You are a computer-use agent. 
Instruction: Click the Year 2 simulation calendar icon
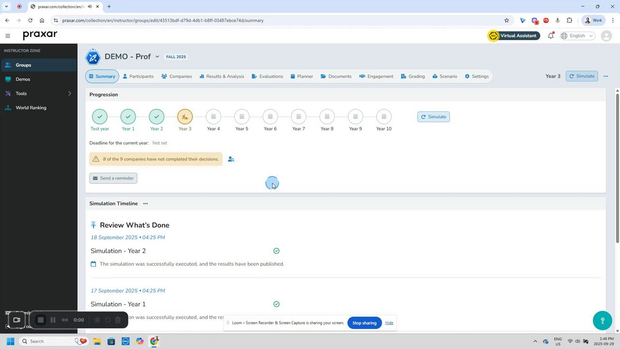click(93, 264)
